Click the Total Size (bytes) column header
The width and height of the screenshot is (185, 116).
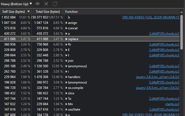coord(47,11)
